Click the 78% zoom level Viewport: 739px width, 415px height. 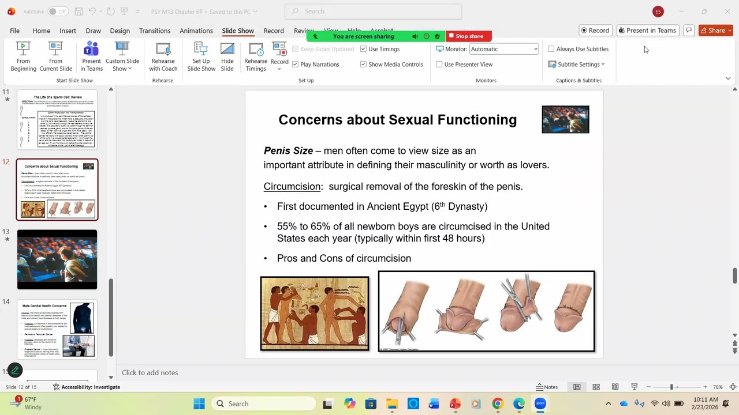(x=718, y=387)
